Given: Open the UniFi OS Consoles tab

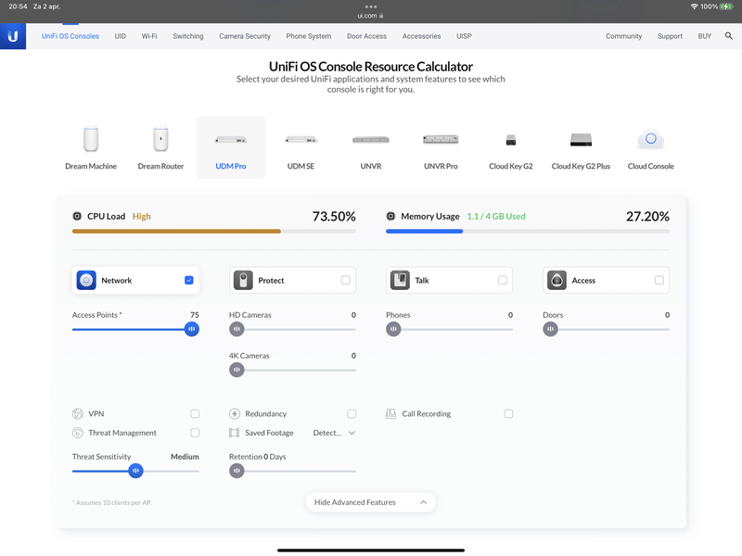Looking at the screenshot, I should [70, 36].
